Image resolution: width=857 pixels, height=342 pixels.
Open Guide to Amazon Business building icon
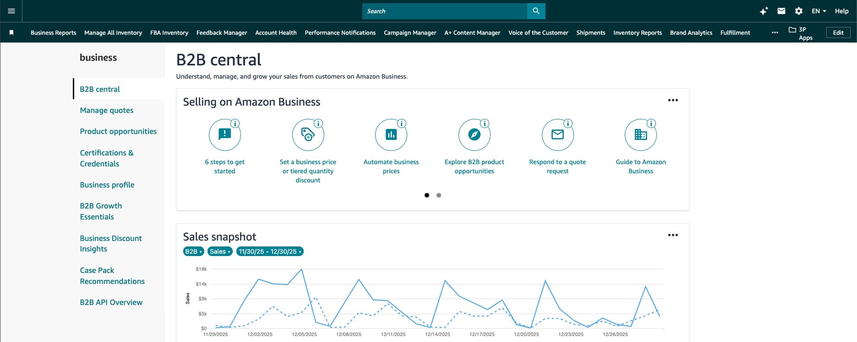641,135
